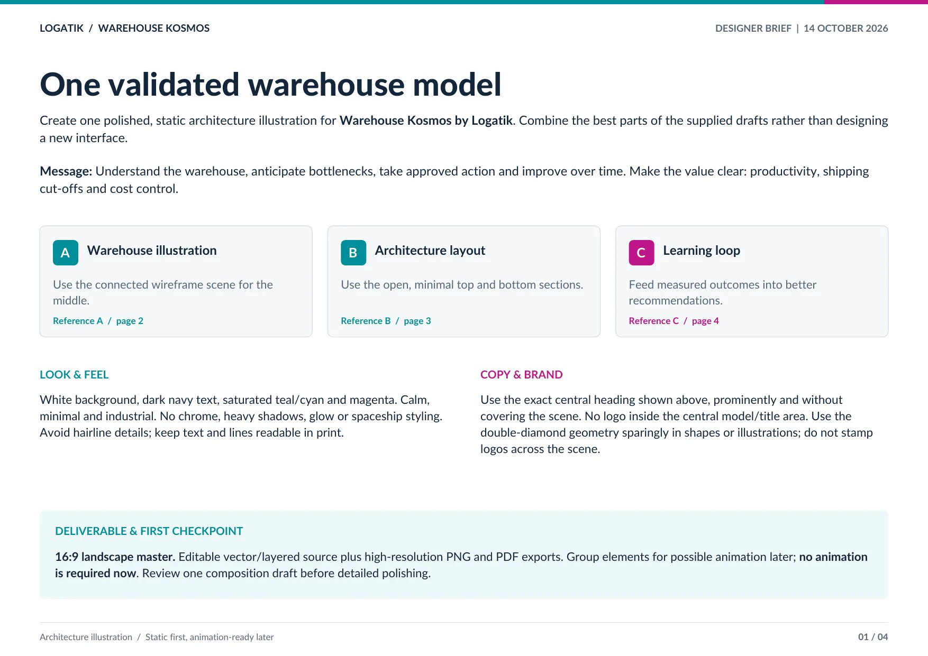Click the 14 OCTOBER 2026 date
The width and height of the screenshot is (928, 656).
(x=845, y=29)
